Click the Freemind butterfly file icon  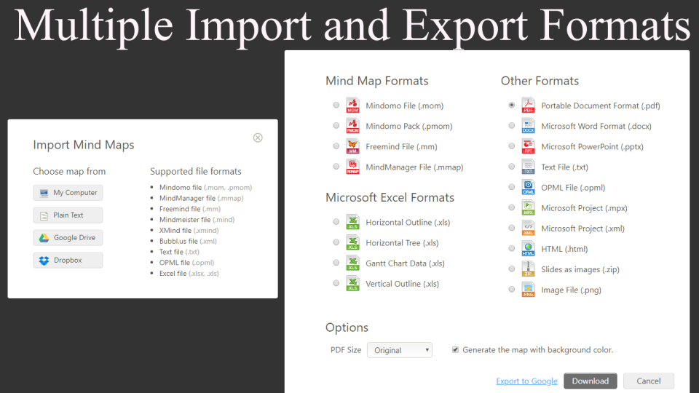(352, 146)
